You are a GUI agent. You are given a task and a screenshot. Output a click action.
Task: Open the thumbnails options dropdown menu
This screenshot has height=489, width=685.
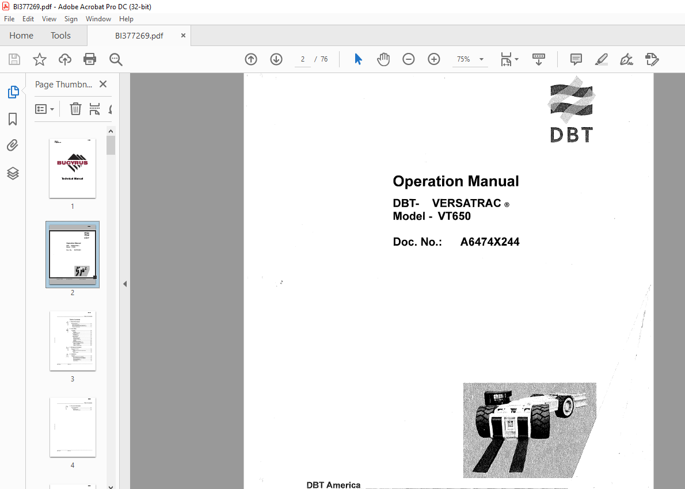click(x=44, y=109)
